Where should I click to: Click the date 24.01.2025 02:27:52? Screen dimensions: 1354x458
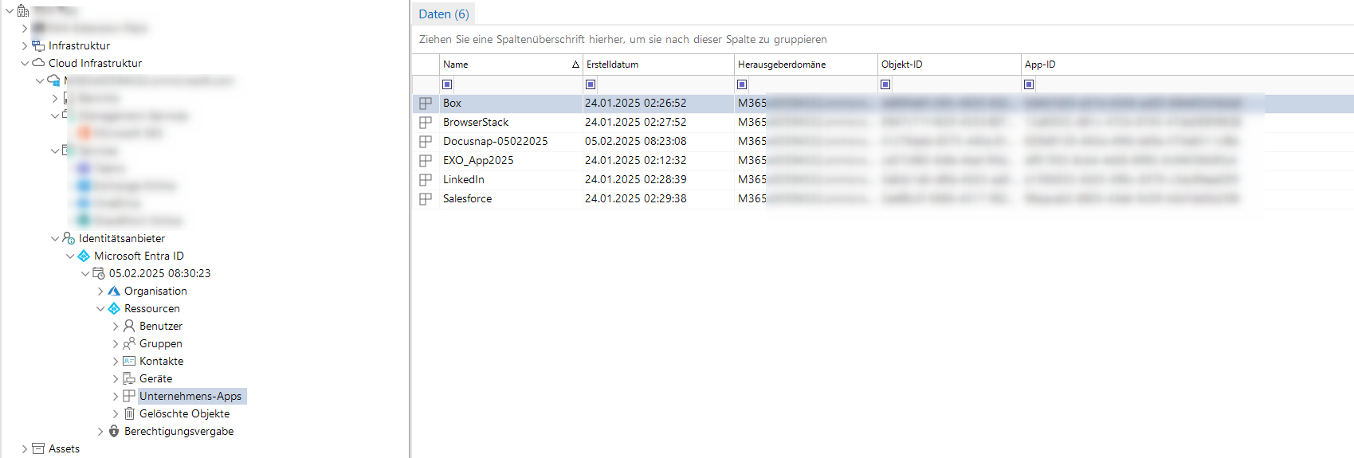coord(635,122)
